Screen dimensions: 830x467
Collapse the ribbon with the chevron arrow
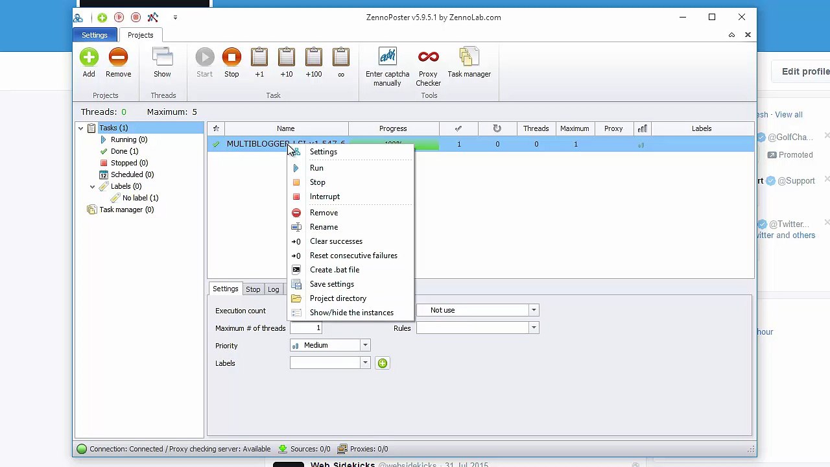(731, 35)
